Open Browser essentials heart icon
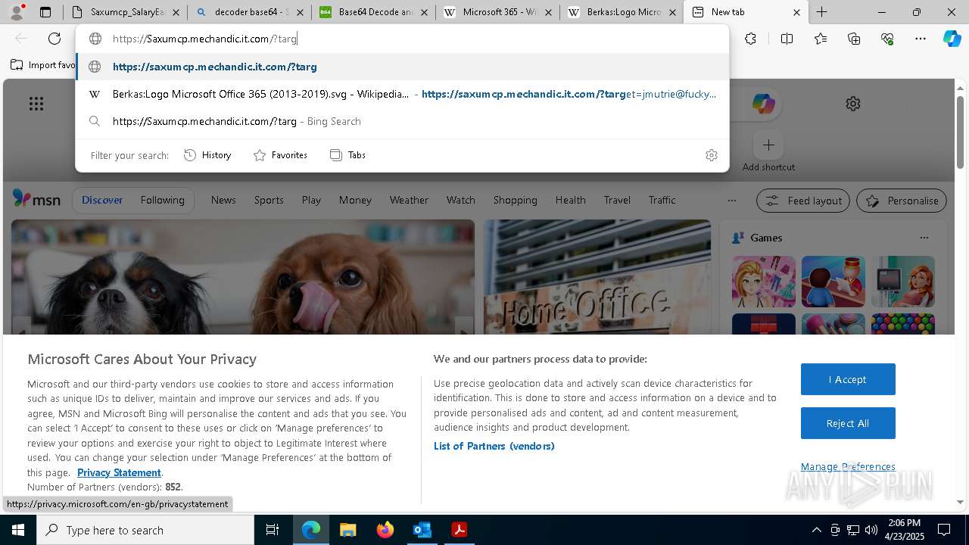This screenshot has height=545, width=969. (x=887, y=39)
